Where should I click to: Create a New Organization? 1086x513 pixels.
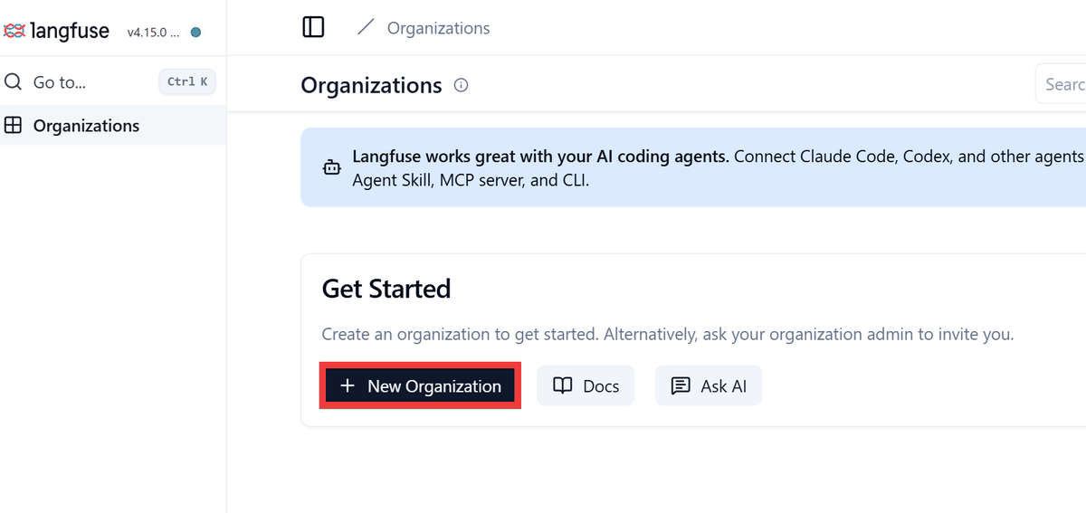pos(420,385)
